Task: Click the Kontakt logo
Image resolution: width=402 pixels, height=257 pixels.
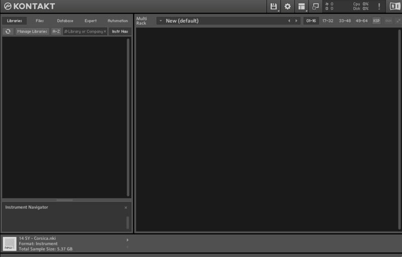Action: [30, 6]
